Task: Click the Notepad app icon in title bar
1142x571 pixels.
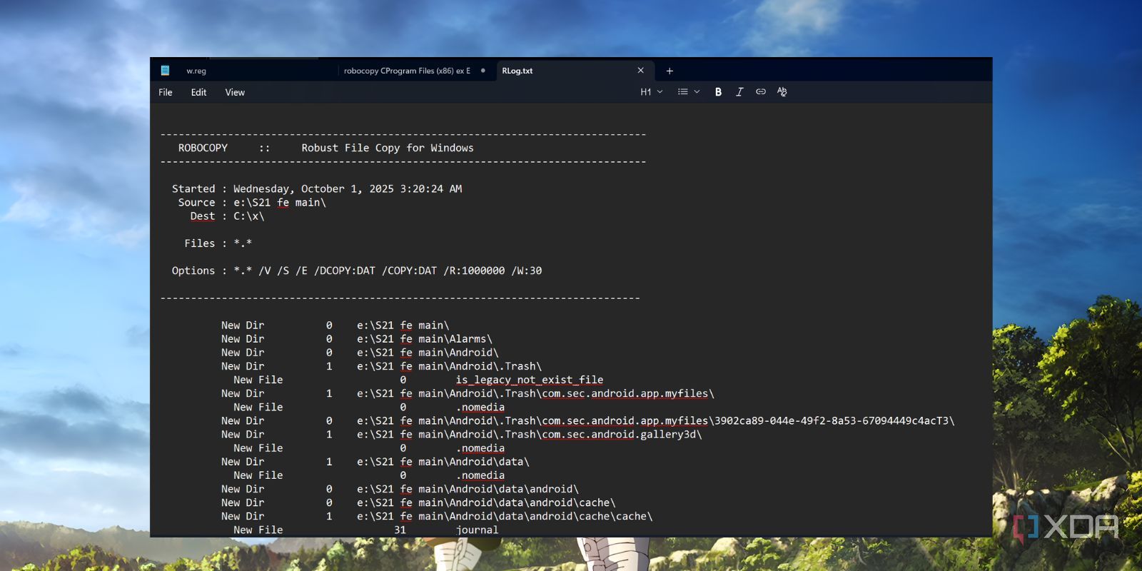Action: [x=165, y=71]
